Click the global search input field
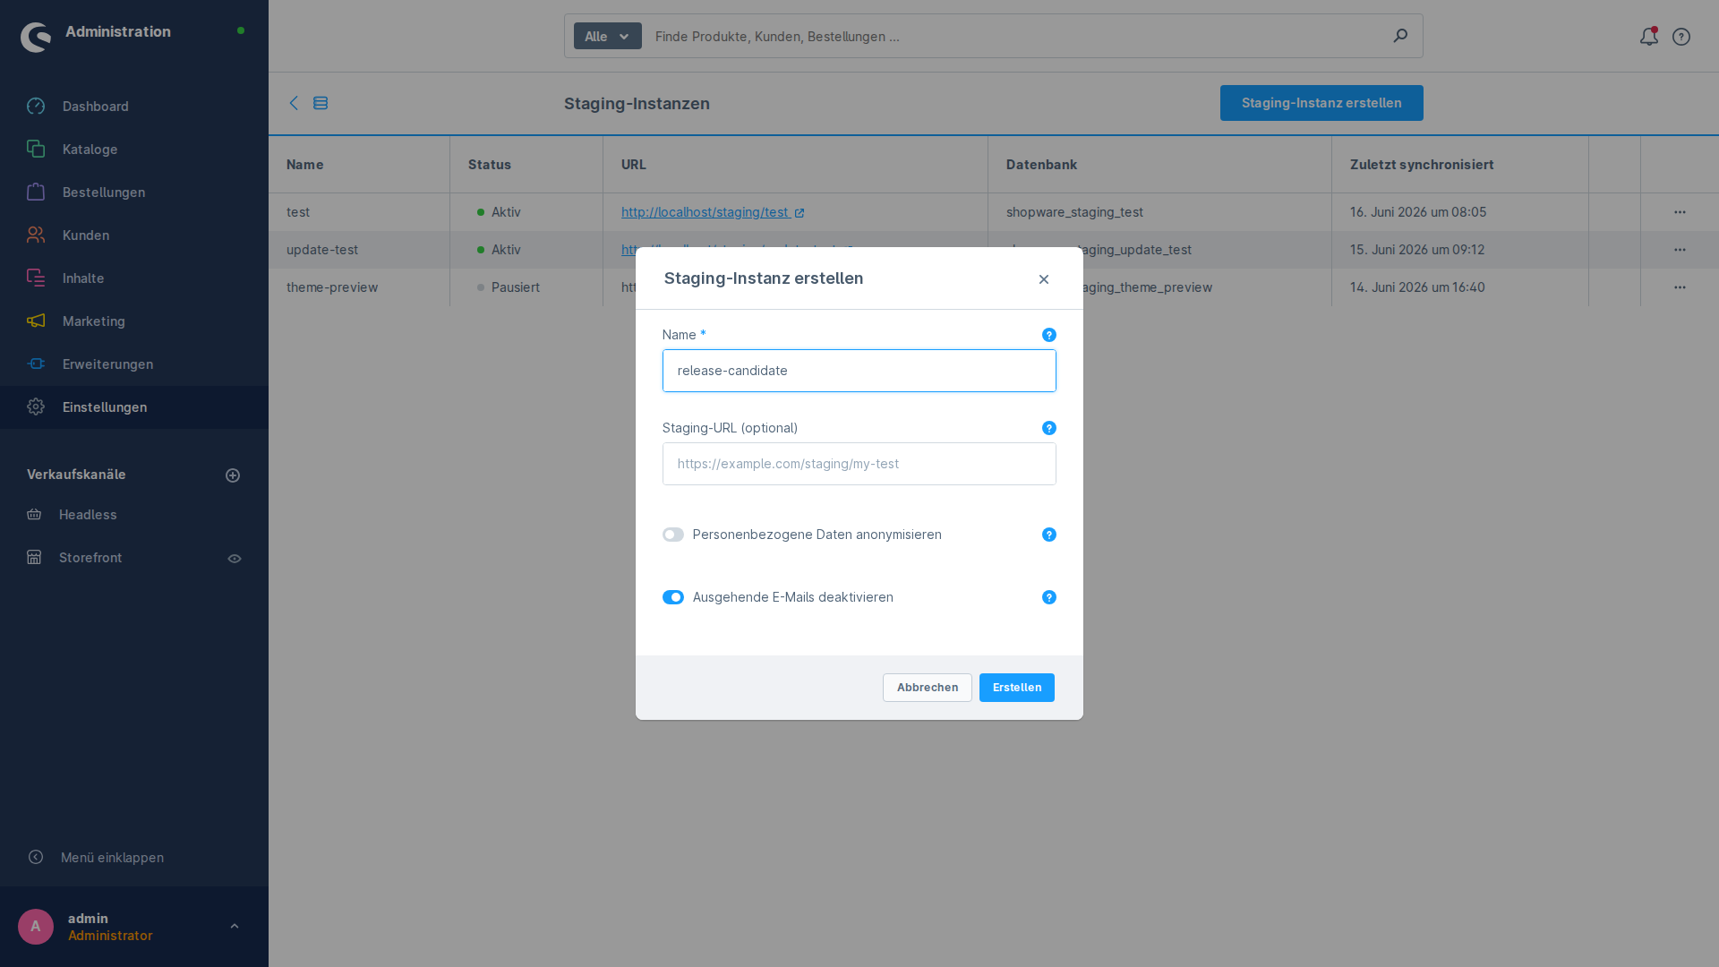1719x967 pixels. [x=1016, y=37]
